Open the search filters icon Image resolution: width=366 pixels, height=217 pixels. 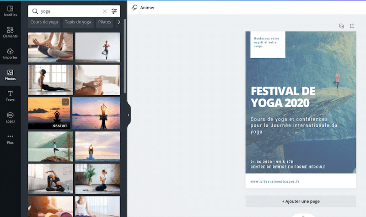[114, 11]
